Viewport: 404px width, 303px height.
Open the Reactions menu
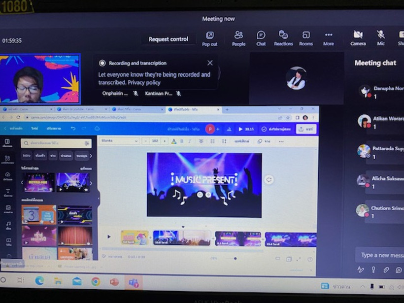[x=283, y=37]
